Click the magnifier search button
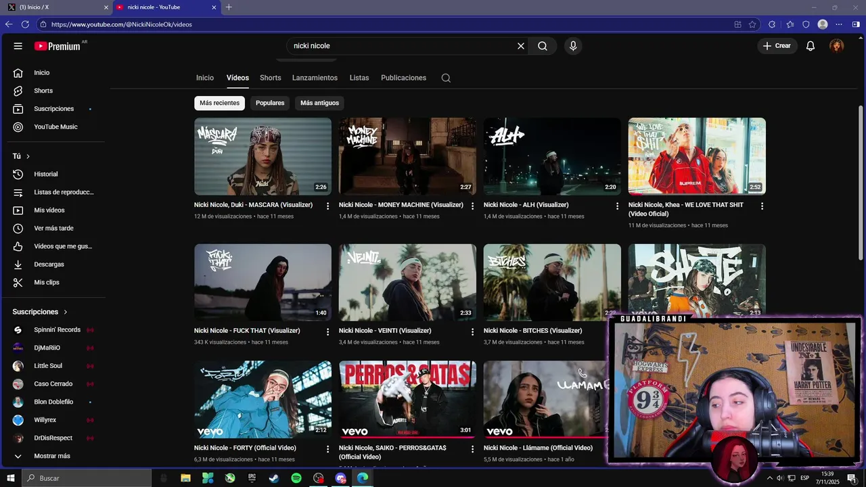The height and width of the screenshot is (487, 866). coord(543,46)
